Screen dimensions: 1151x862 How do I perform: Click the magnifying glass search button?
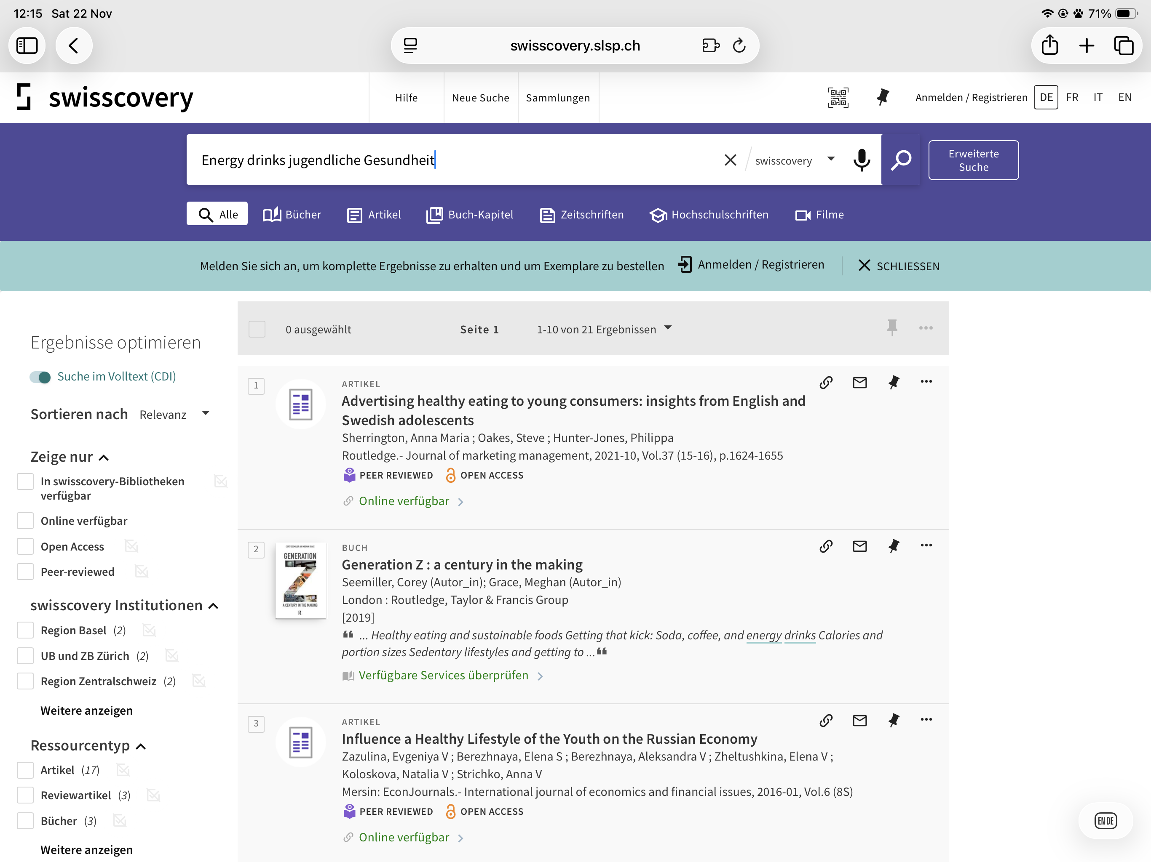click(901, 160)
